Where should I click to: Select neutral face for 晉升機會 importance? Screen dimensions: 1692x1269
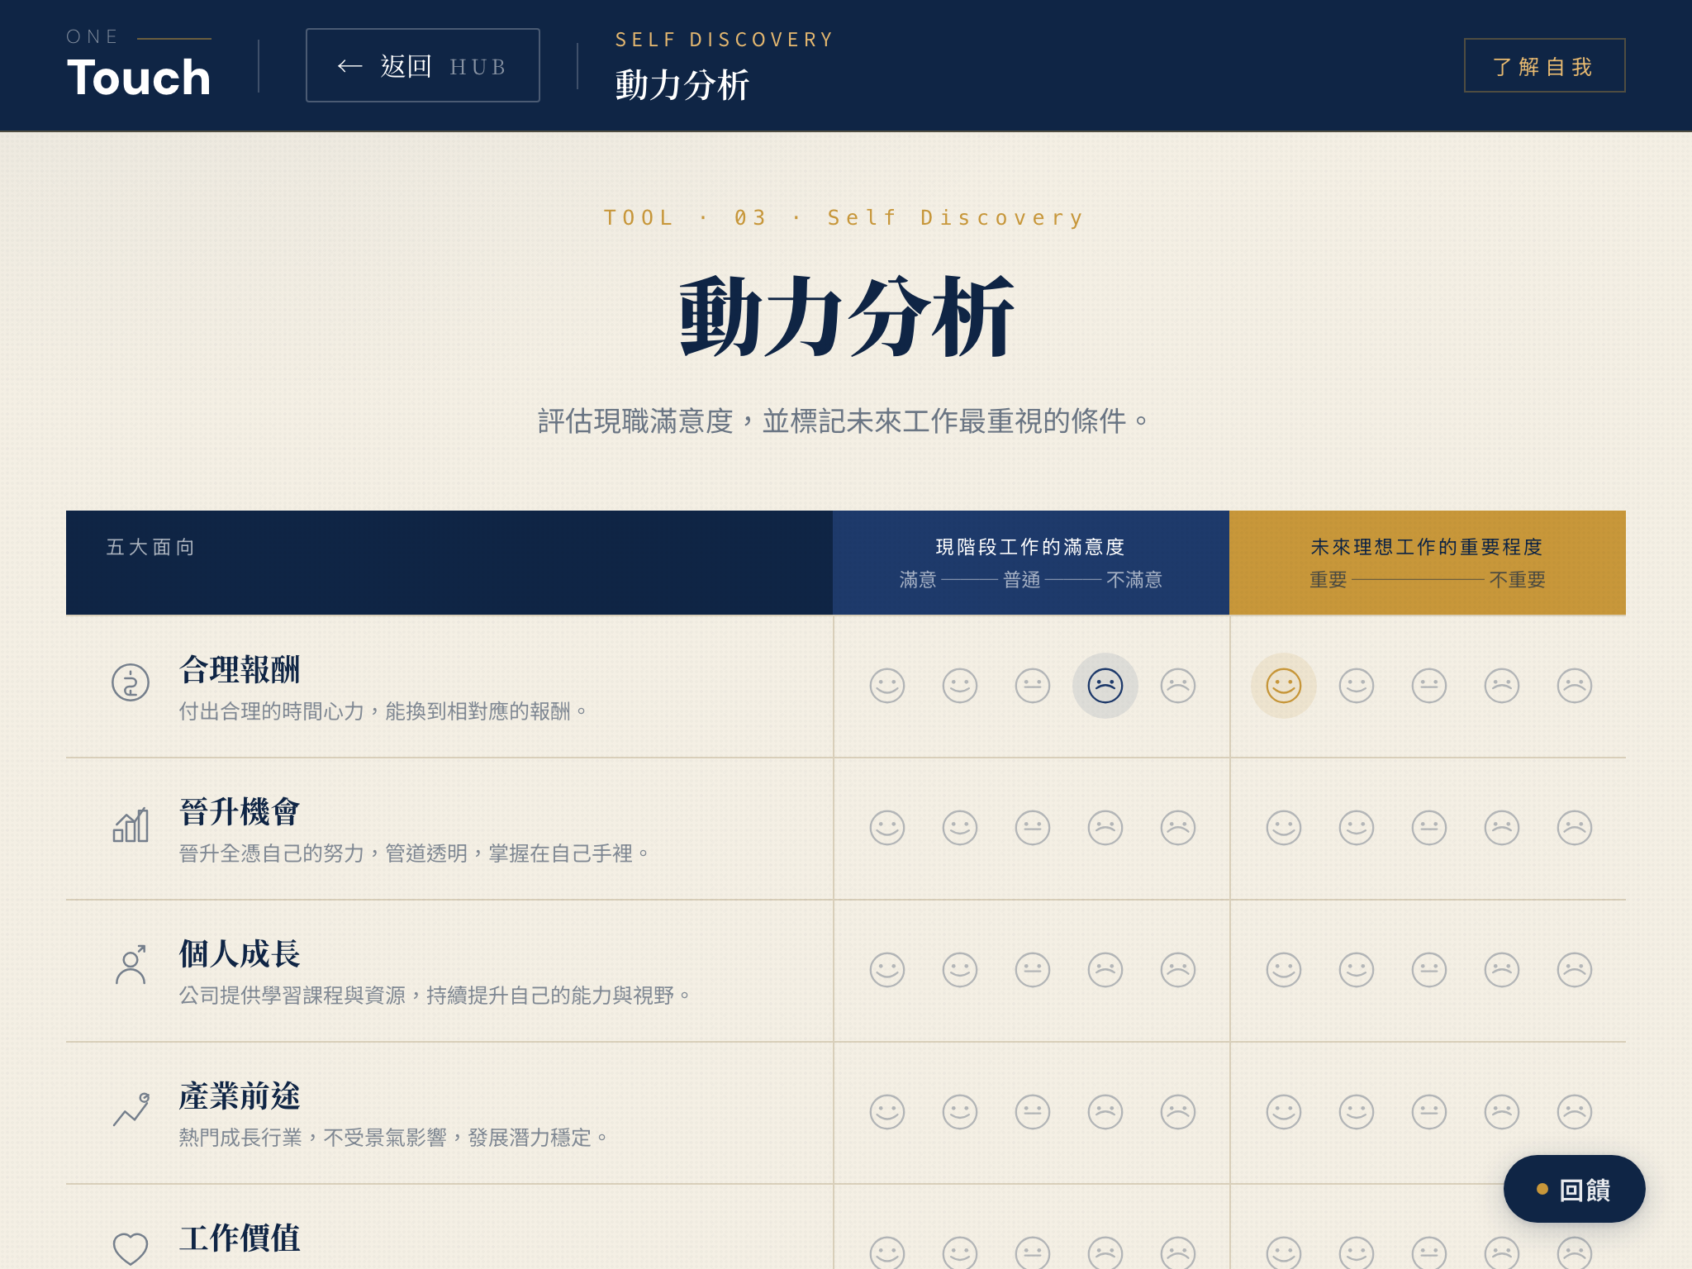click(x=1429, y=828)
